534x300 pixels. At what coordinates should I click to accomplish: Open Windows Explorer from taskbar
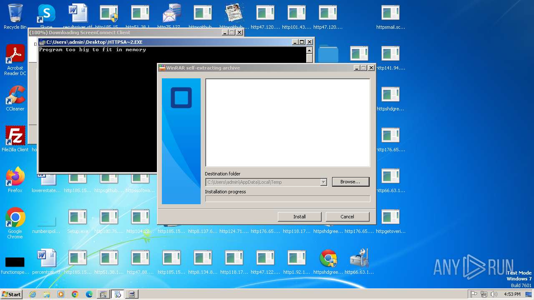pyautogui.click(x=47, y=294)
